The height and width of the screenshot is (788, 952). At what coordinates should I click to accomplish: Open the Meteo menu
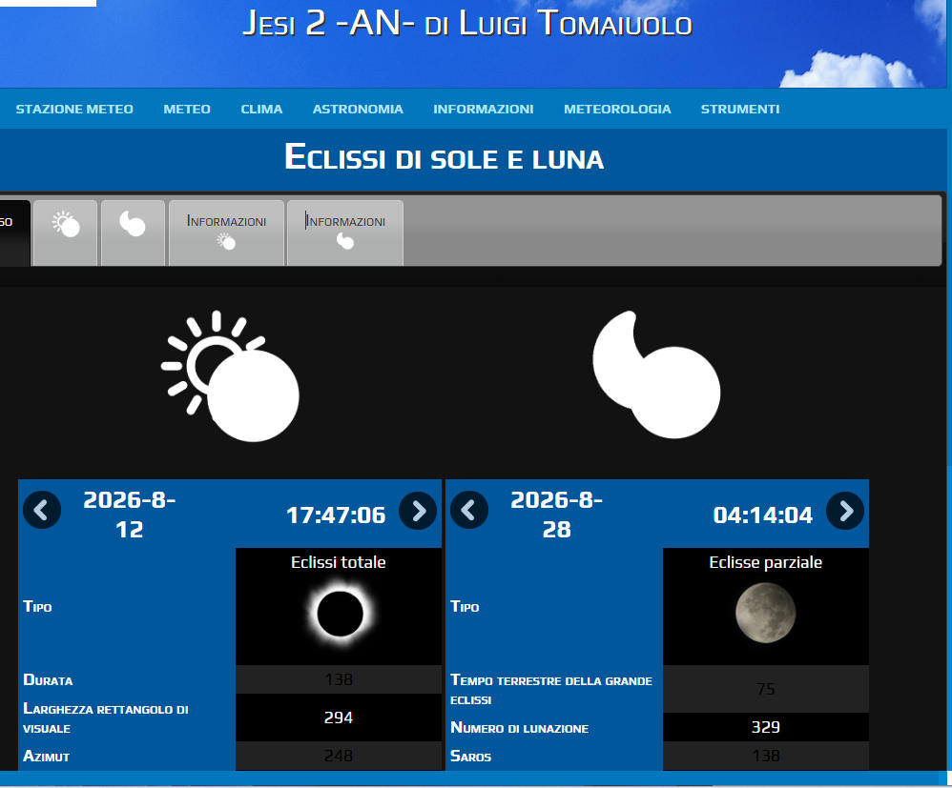187,110
